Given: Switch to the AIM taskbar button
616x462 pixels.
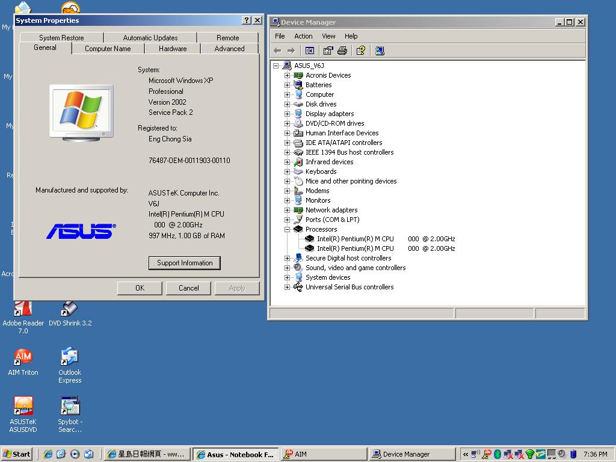Looking at the screenshot, I should tap(324, 454).
